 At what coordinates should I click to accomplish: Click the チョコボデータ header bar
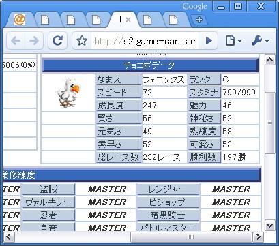point(149,65)
